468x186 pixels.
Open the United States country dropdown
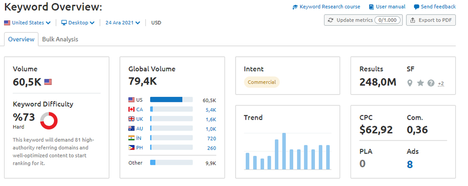(x=27, y=23)
